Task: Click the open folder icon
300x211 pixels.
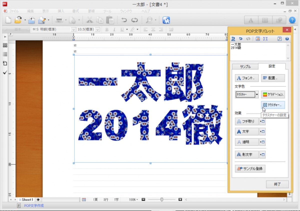Action: 18,20
